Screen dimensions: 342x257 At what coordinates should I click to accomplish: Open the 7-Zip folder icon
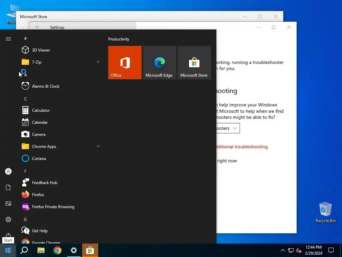25,62
